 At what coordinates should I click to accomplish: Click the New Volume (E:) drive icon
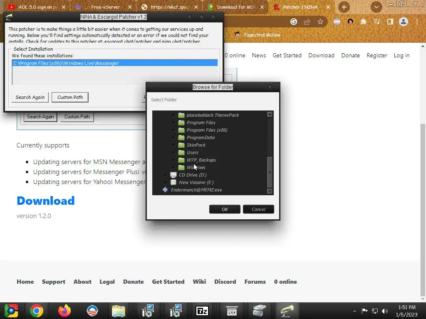(x=173, y=182)
